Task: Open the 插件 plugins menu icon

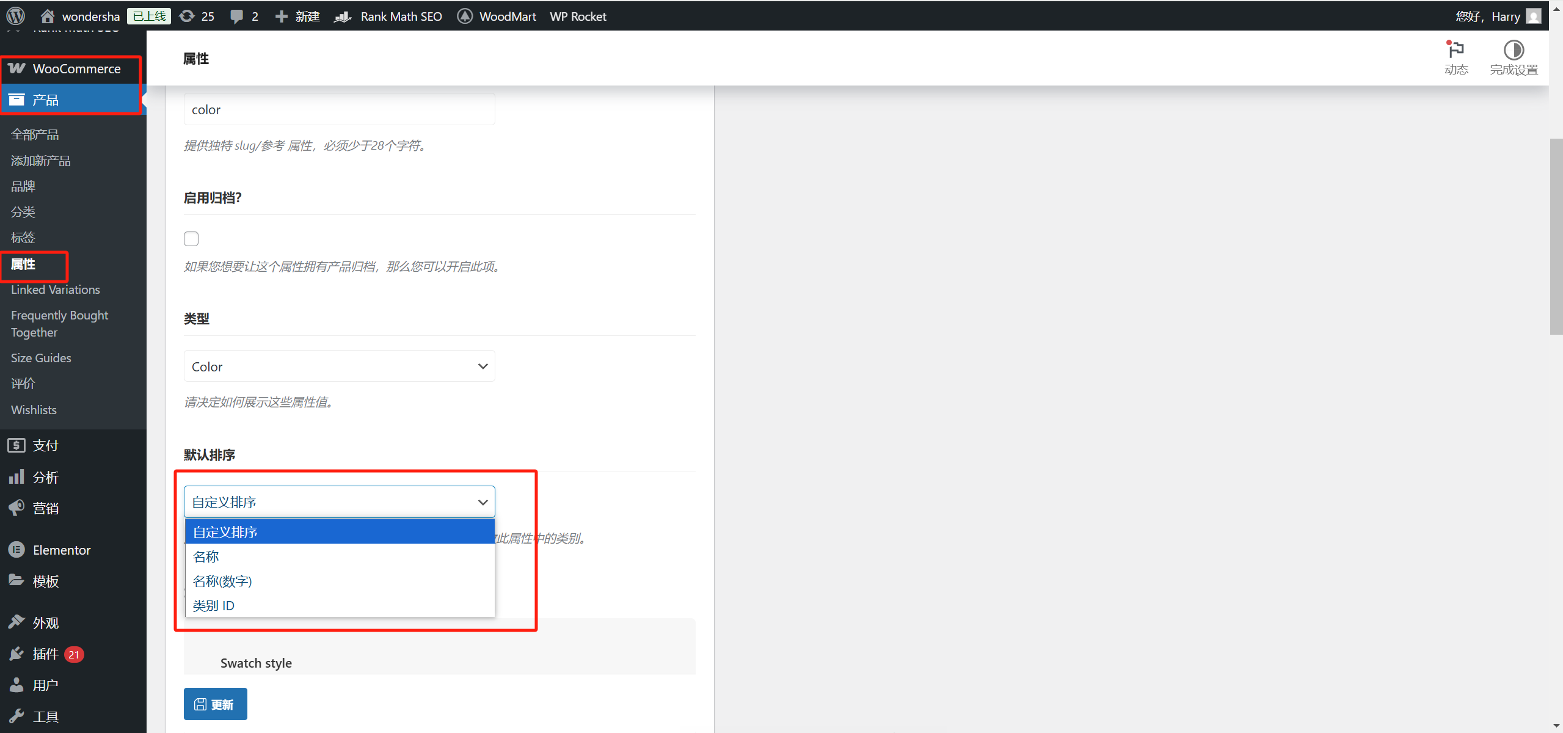Action: pyautogui.click(x=16, y=654)
